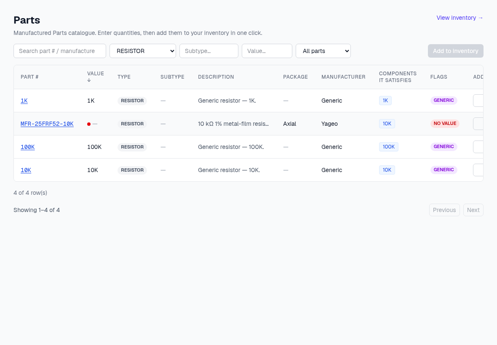Click the Next pagination button

473,210
